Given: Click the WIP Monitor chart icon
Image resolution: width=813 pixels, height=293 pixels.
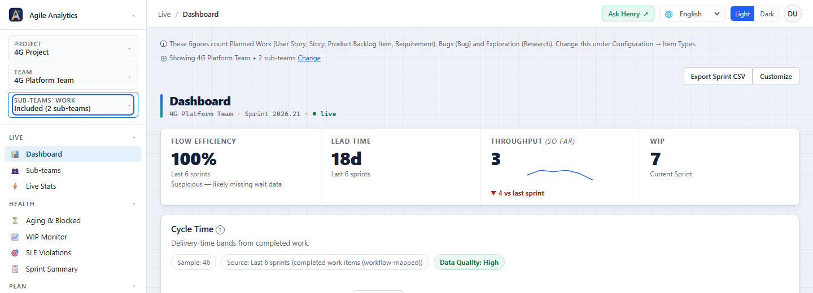Looking at the screenshot, I should pos(15,237).
